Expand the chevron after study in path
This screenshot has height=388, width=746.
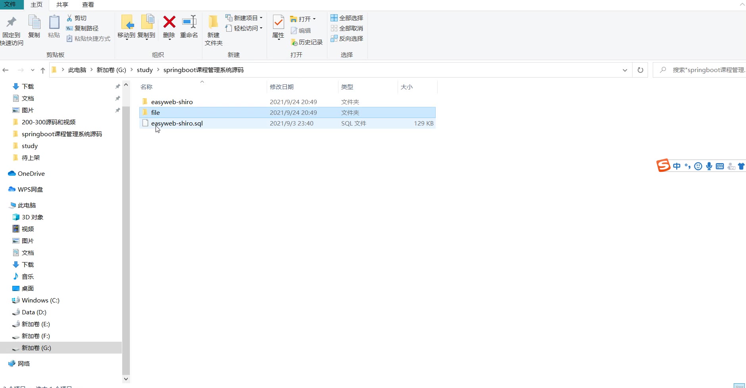click(158, 70)
